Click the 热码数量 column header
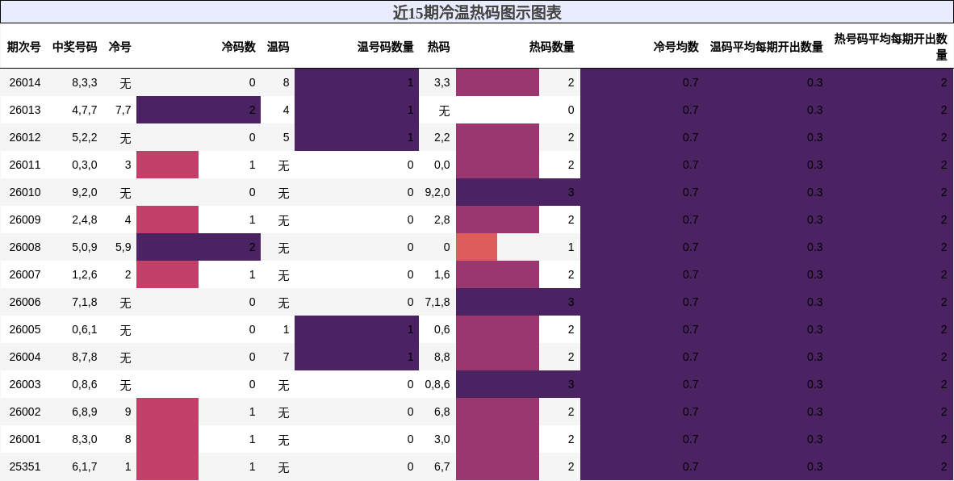Viewport: 954px width, 481px height. 550,47
